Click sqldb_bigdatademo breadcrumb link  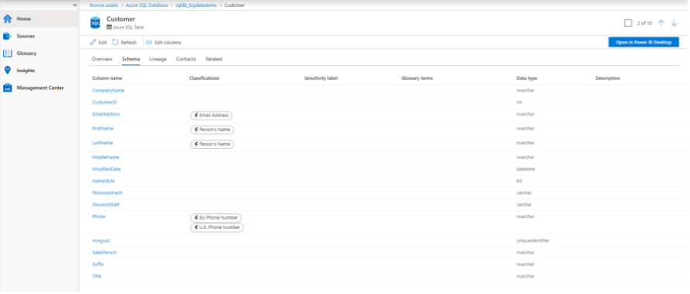pos(196,5)
